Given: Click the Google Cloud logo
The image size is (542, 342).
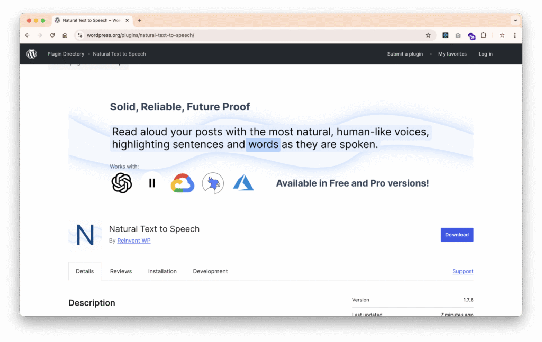Looking at the screenshot, I should (183, 183).
